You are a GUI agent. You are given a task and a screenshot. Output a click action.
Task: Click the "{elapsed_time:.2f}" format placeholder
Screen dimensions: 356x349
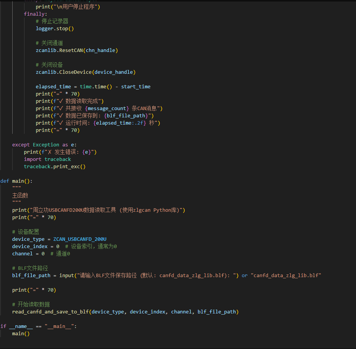coord(120,123)
